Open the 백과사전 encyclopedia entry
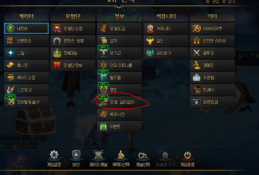Image resolution: width=259 pixels, height=175 pixels. pos(119,114)
